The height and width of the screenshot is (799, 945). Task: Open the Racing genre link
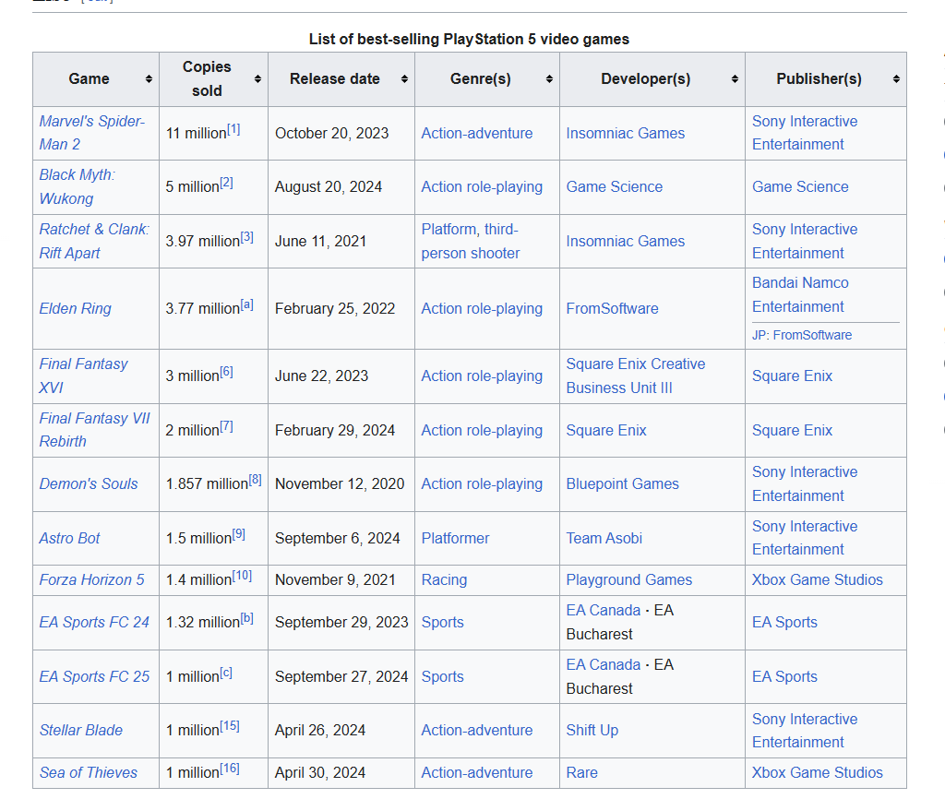point(444,579)
